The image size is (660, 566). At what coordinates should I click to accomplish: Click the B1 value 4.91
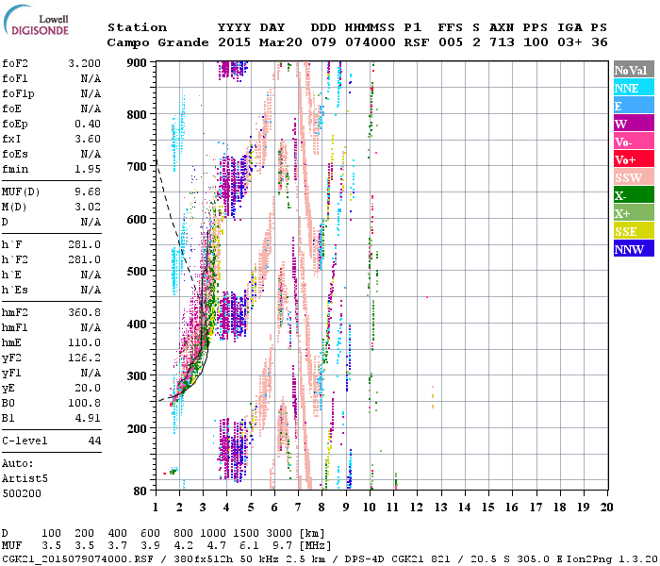(88, 418)
